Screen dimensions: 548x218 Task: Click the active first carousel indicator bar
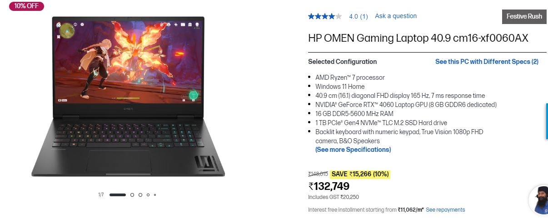tap(118, 195)
